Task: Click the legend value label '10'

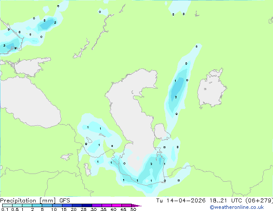Action: click(x=54, y=209)
